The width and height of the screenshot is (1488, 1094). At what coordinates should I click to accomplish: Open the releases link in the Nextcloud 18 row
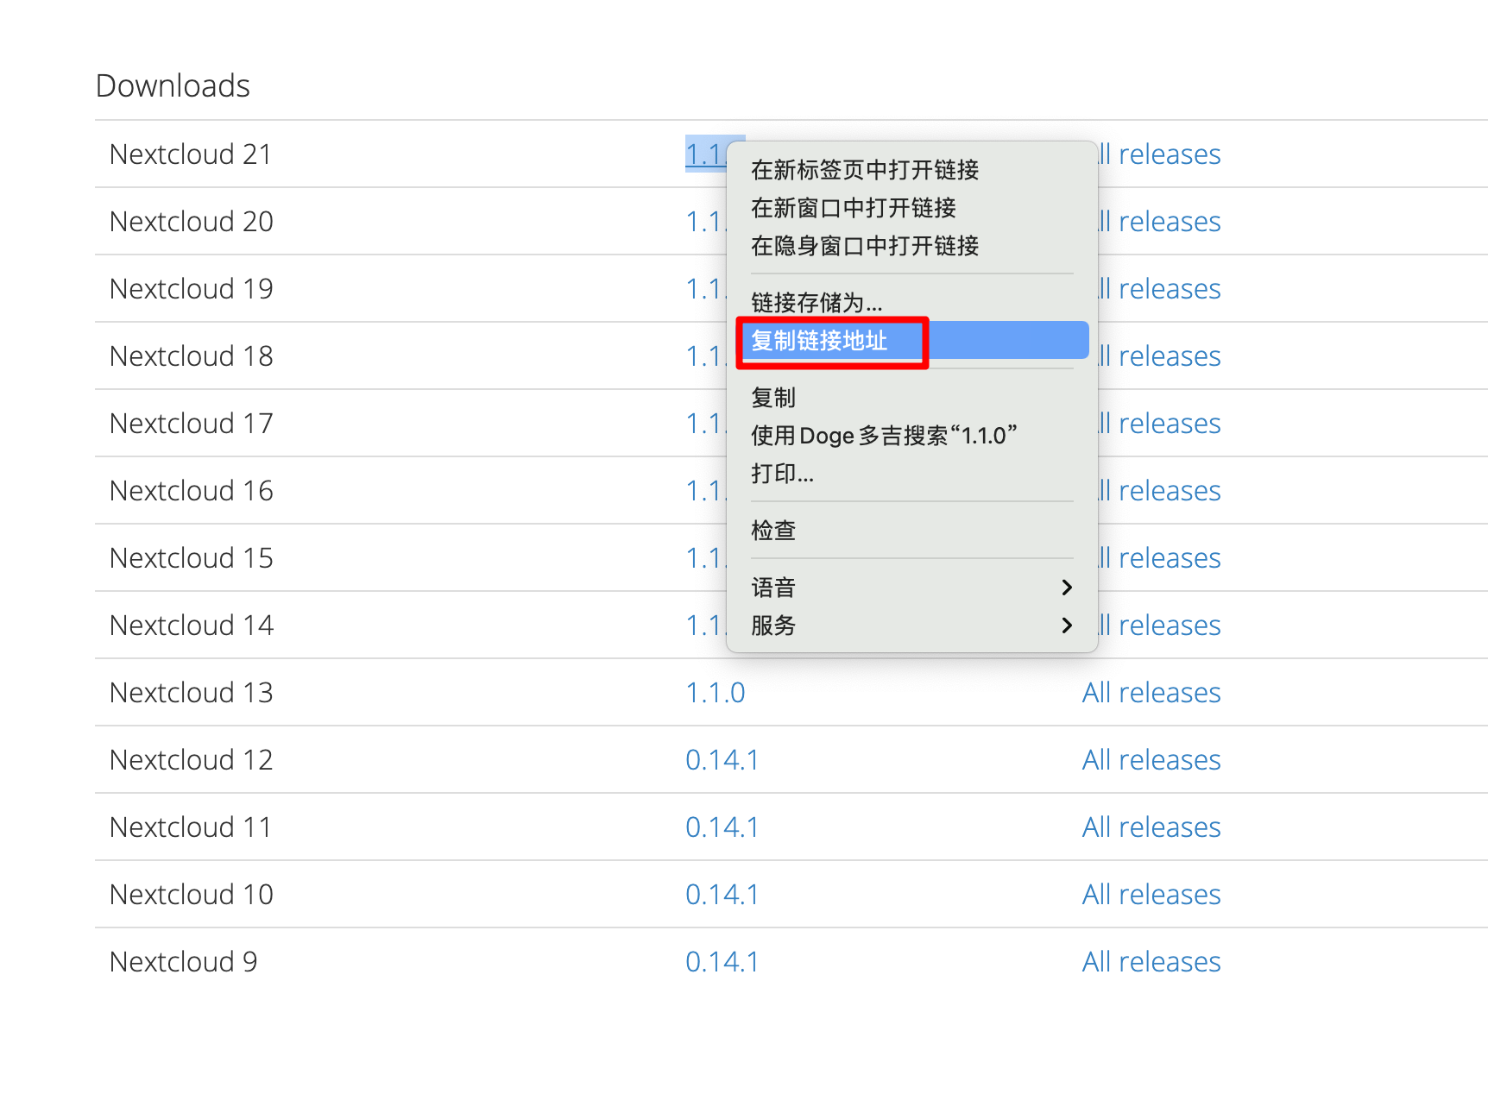point(1161,356)
